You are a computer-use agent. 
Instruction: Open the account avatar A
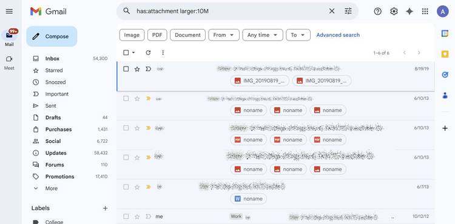point(442,12)
